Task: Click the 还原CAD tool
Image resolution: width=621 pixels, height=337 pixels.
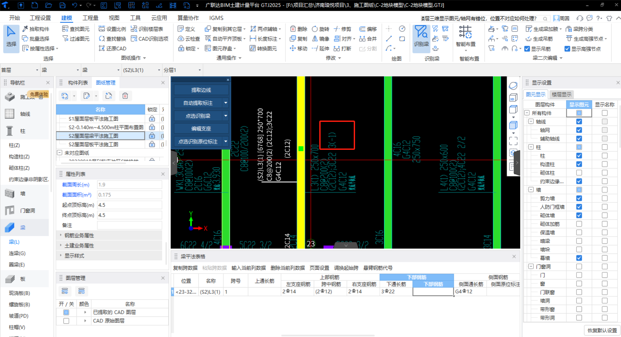Action: coord(112,48)
